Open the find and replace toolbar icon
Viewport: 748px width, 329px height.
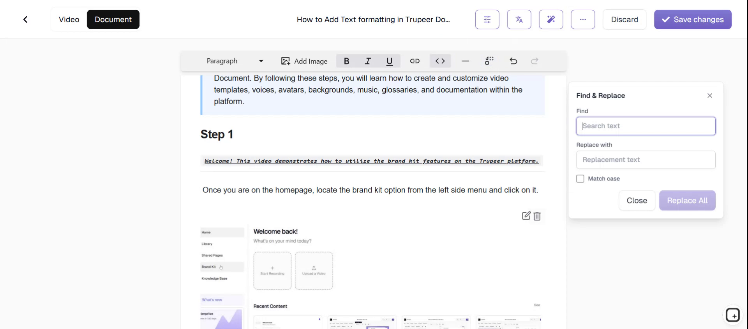pos(489,61)
